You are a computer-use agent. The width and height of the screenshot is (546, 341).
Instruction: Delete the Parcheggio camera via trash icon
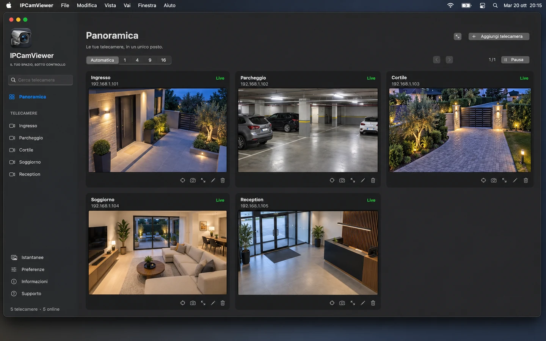click(x=373, y=180)
